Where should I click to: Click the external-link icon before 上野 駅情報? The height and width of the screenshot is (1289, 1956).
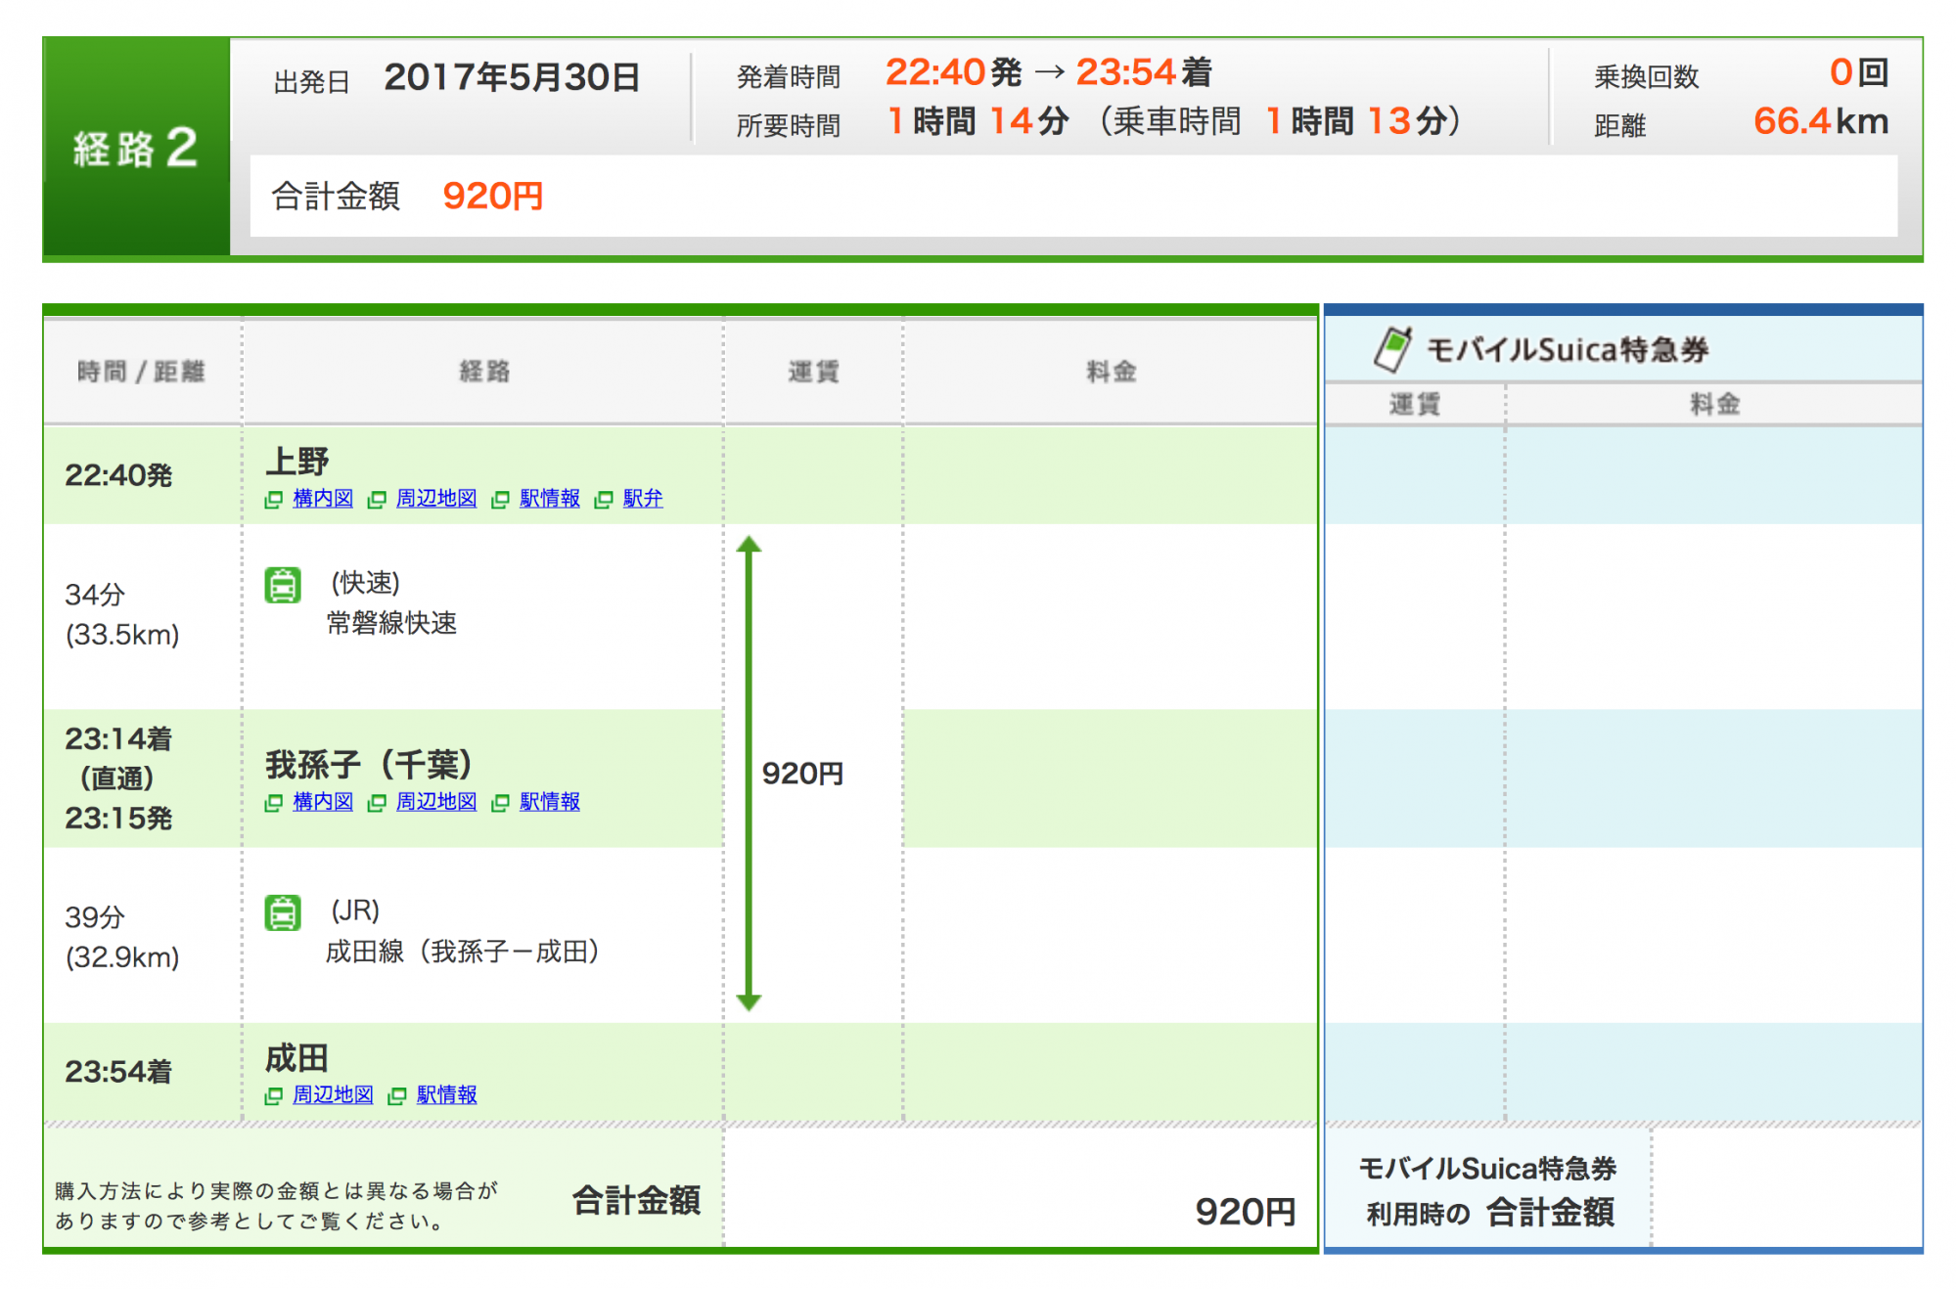[501, 500]
